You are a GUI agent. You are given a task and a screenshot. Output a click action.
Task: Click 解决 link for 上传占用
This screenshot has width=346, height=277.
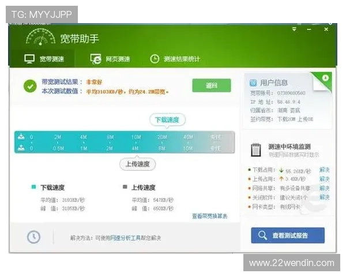(x=324, y=179)
